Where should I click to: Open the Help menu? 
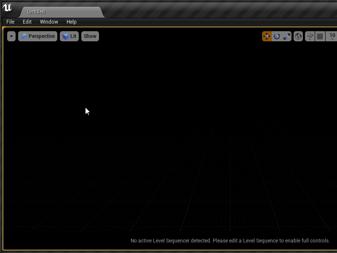71,22
